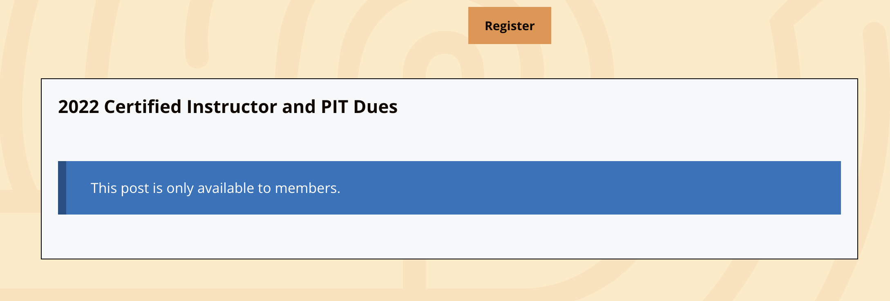Click blank card area right of the post heading
The height and width of the screenshot is (301, 890).
(613, 107)
